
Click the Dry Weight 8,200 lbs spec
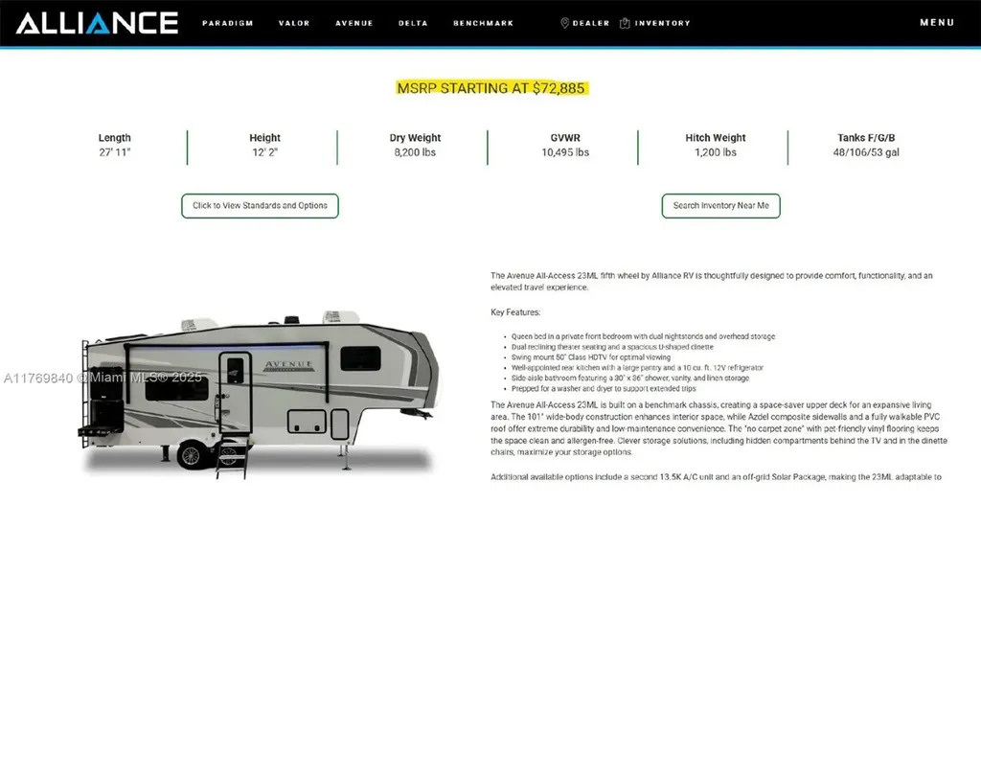(x=415, y=152)
